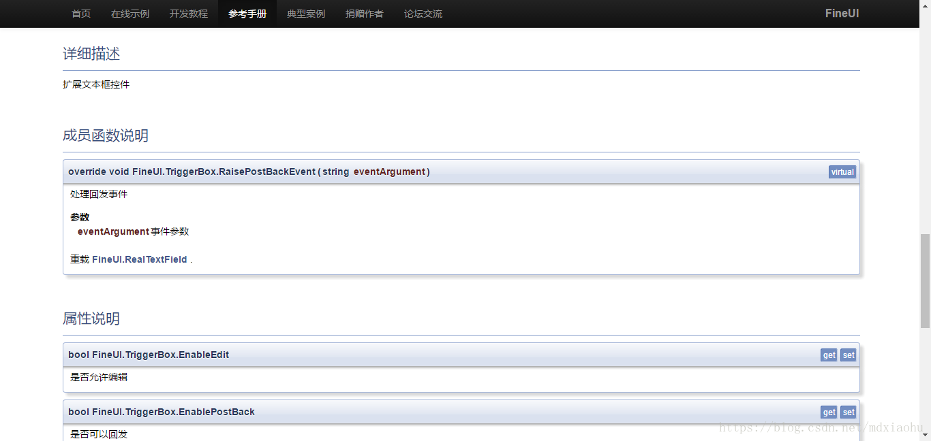The width and height of the screenshot is (931, 441).
Task: Click get badge for EnableEdit property
Action: click(829, 355)
